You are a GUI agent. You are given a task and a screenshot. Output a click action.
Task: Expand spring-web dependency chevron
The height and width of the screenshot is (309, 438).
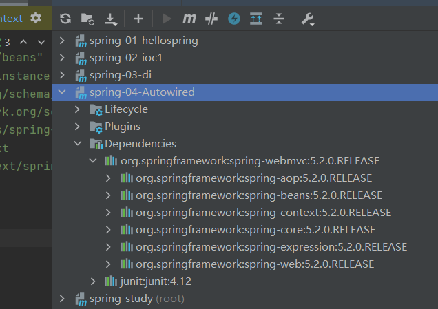point(108,264)
